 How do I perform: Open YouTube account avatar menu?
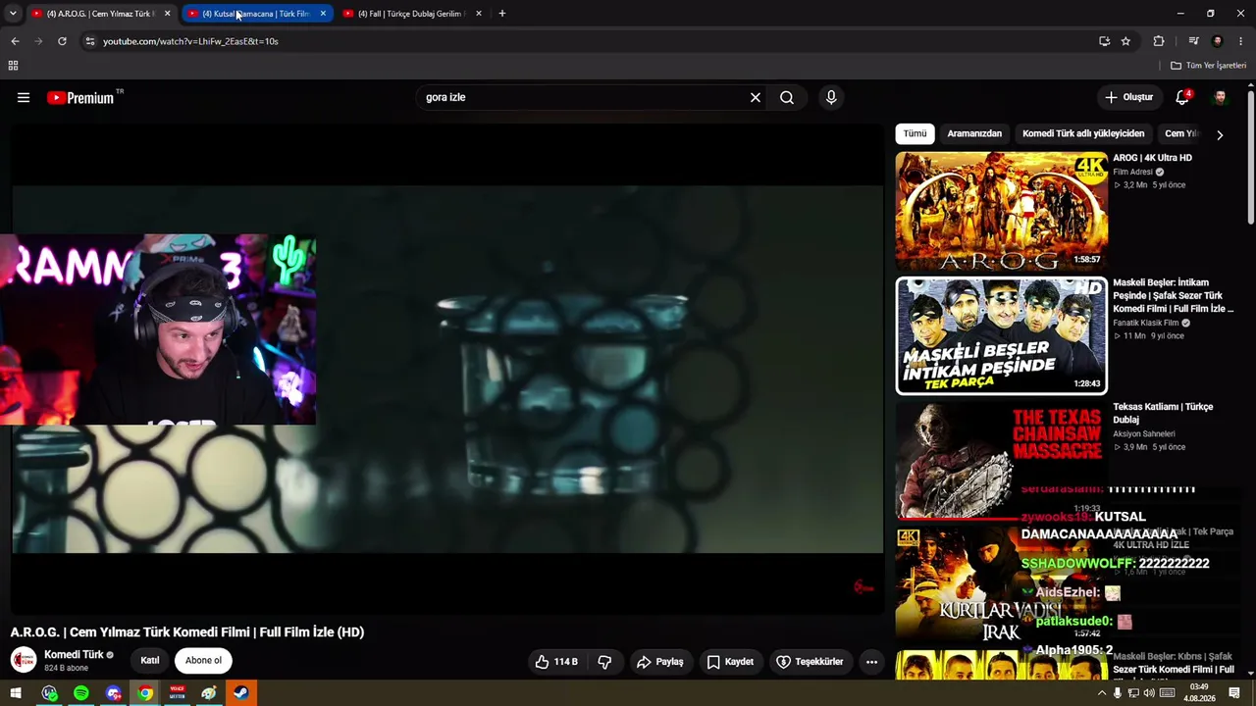[x=1220, y=97]
